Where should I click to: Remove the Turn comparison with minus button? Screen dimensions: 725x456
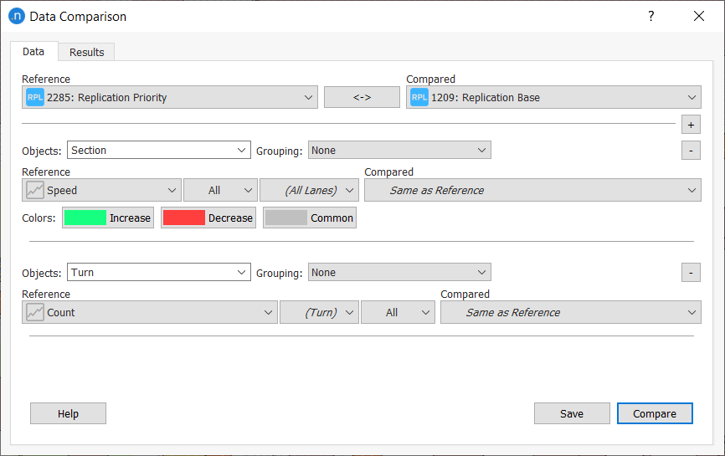(x=691, y=273)
